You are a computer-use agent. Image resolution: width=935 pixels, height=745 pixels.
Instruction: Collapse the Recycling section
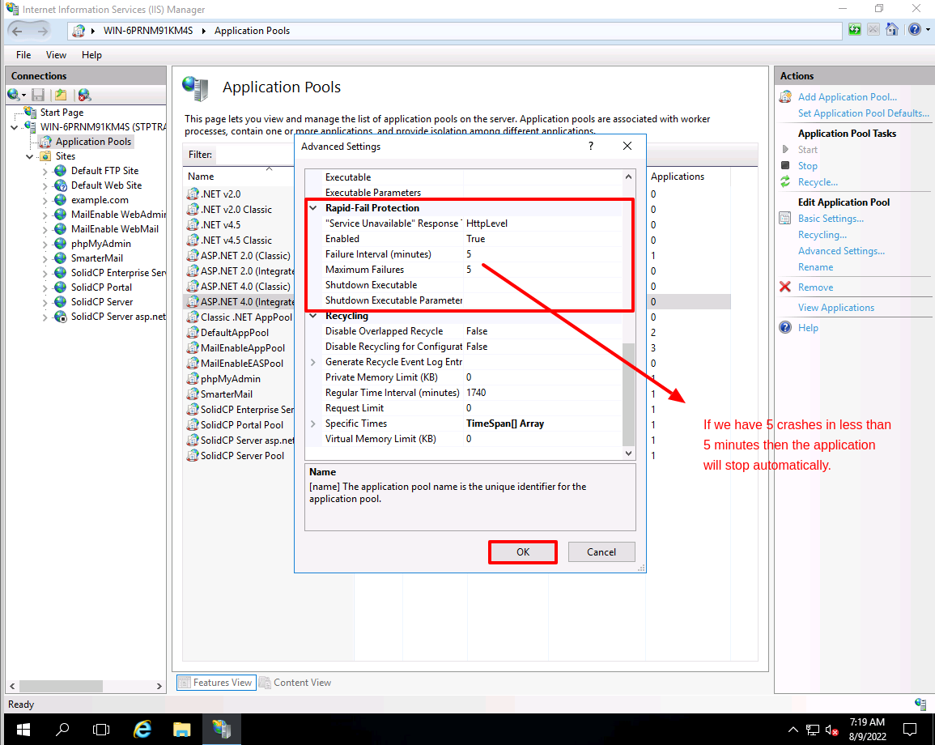(313, 316)
